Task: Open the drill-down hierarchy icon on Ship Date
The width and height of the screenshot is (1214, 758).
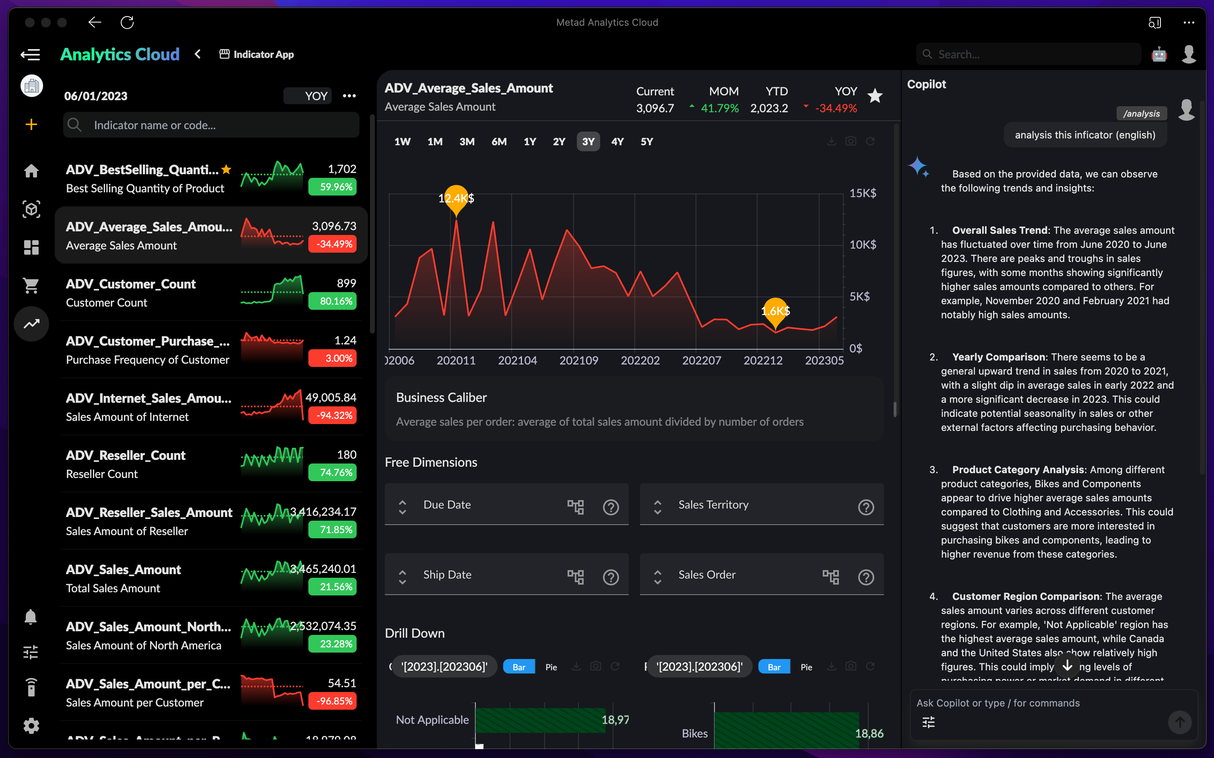Action: tap(576, 577)
